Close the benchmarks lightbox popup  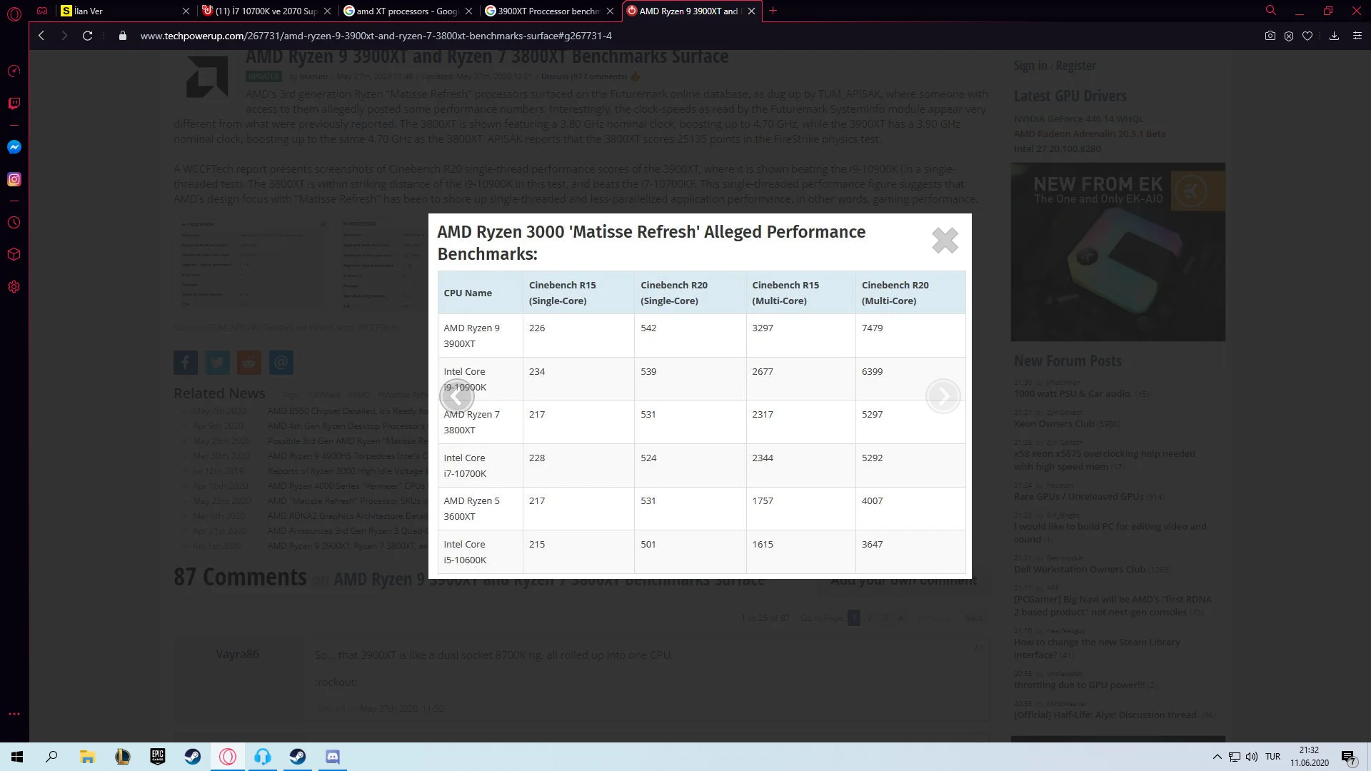pyautogui.click(x=945, y=241)
